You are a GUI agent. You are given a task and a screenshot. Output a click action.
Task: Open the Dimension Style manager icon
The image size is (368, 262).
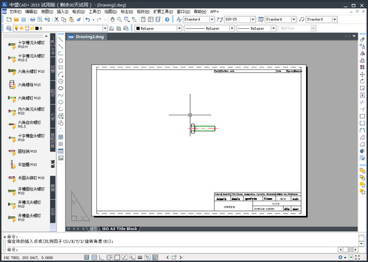pyautogui.click(x=220, y=20)
